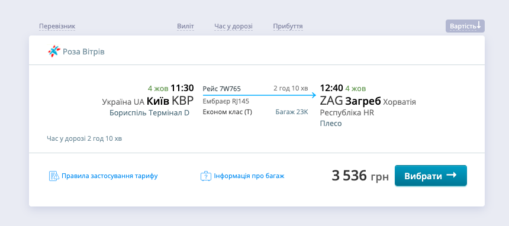Click the sort direction arrow in Вартість
Image resolution: width=509 pixels, height=226 pixels.
pyautogui.click(x=478, y=25)
